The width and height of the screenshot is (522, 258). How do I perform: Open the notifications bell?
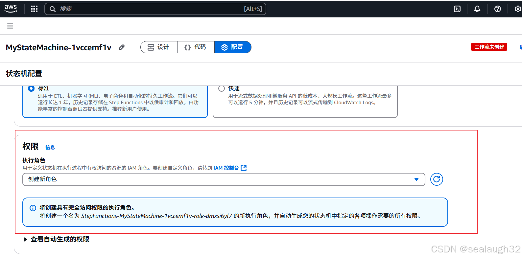(477, 9)
